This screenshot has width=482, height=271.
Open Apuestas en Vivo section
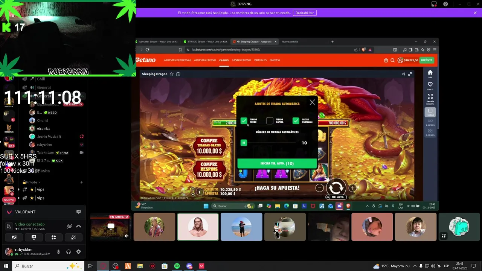click(205, 60)
